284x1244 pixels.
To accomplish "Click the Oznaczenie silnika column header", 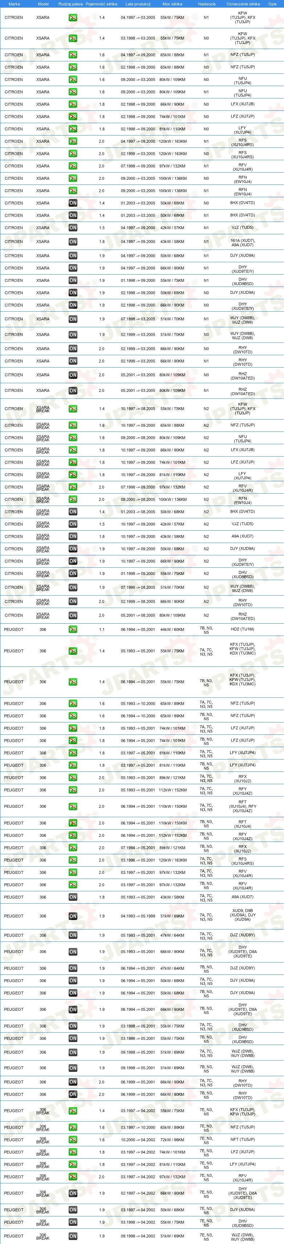I will (x=243, y=4).
